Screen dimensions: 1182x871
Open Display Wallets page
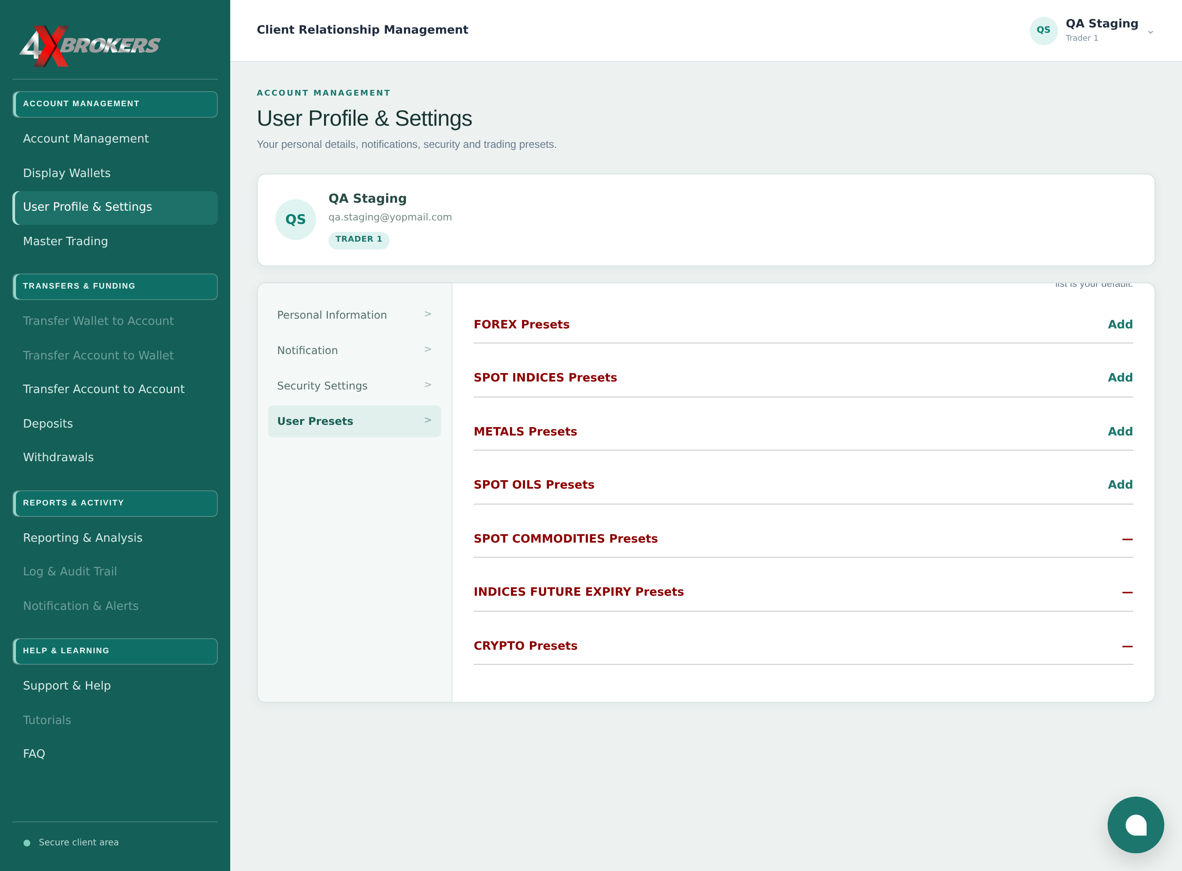pos(115,173)
